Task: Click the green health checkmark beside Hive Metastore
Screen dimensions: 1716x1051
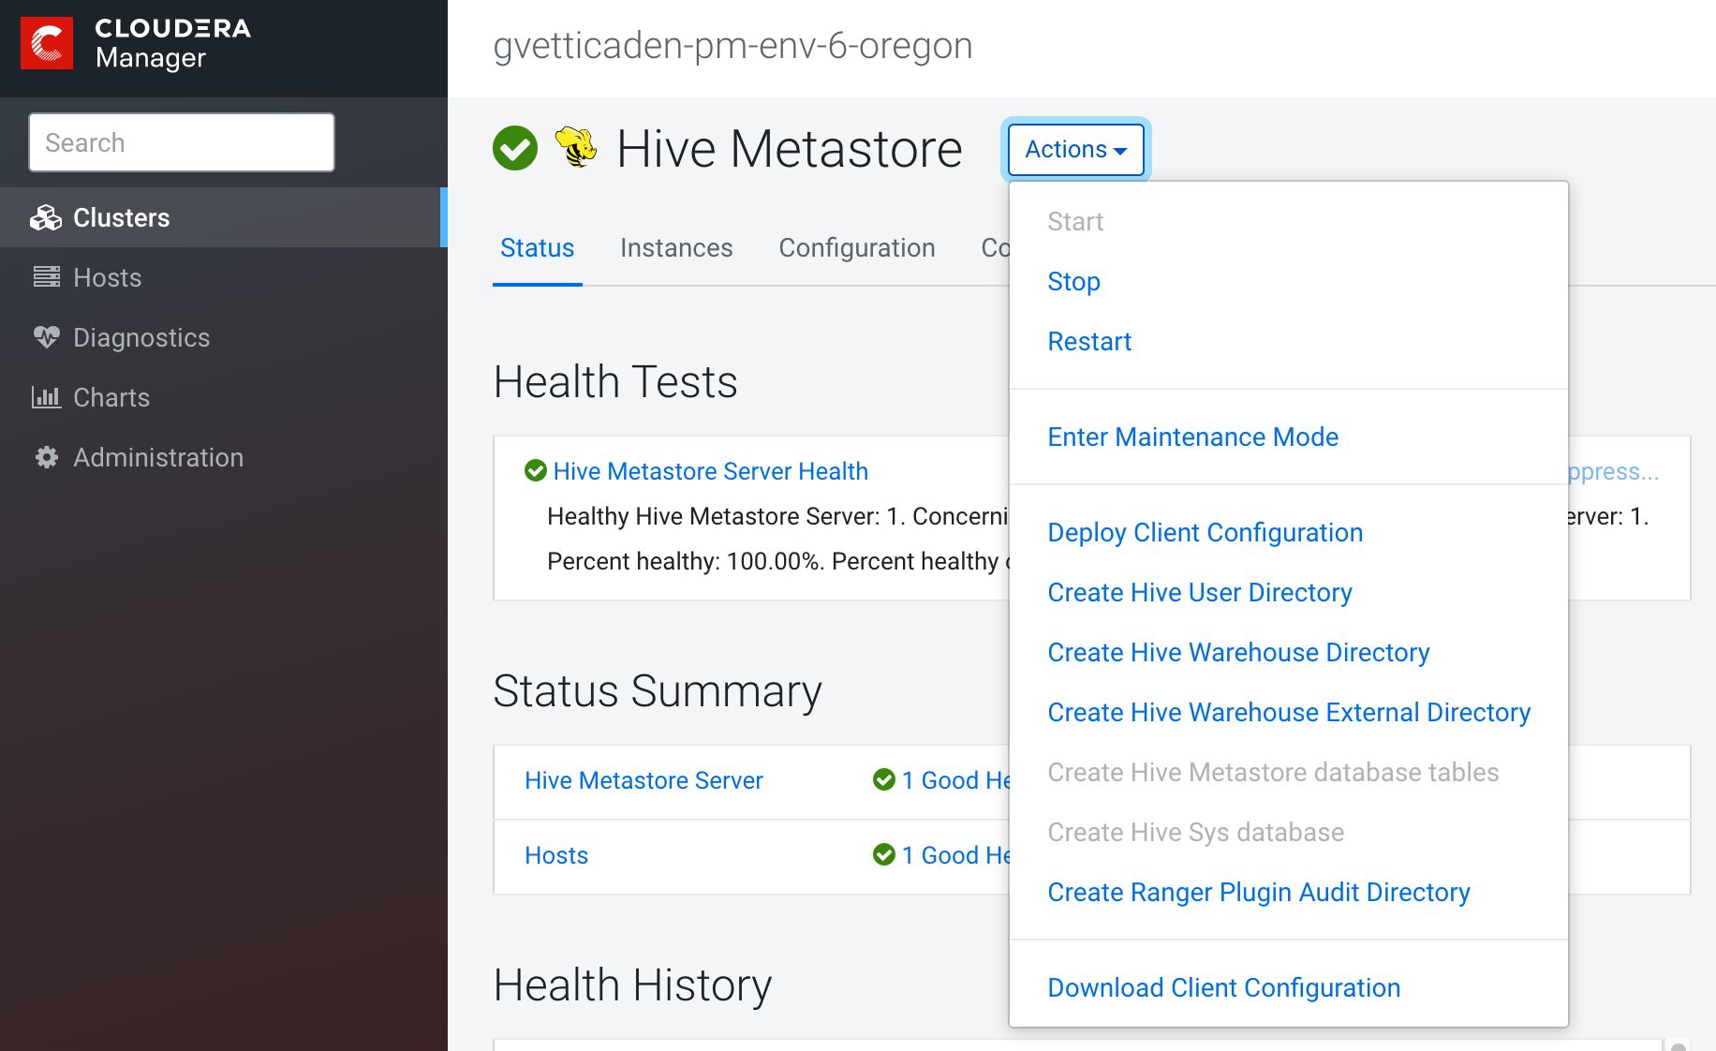Action: click(515, 148)
